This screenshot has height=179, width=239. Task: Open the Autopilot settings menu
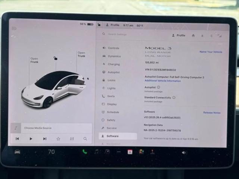click(111, 72)
